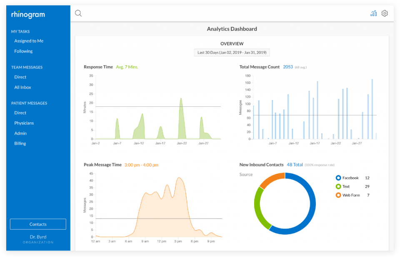Viewport: 400px width, 258px height.
Task: Click the Facebook legend circle
Action: pos(338,178)
